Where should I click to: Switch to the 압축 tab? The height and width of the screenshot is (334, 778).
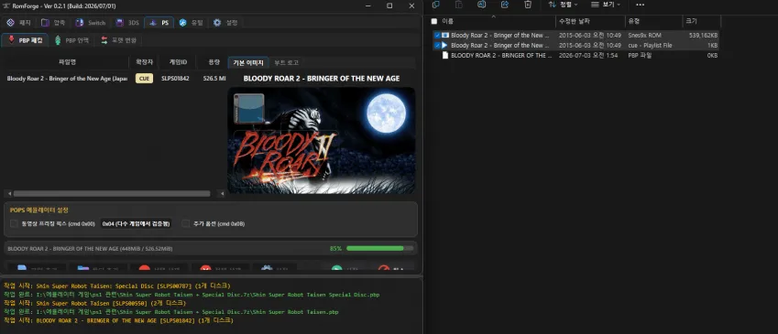[x=53, y=23]
